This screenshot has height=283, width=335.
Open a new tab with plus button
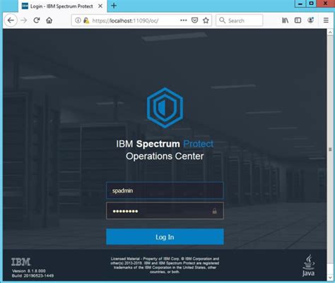pos(114,6)
